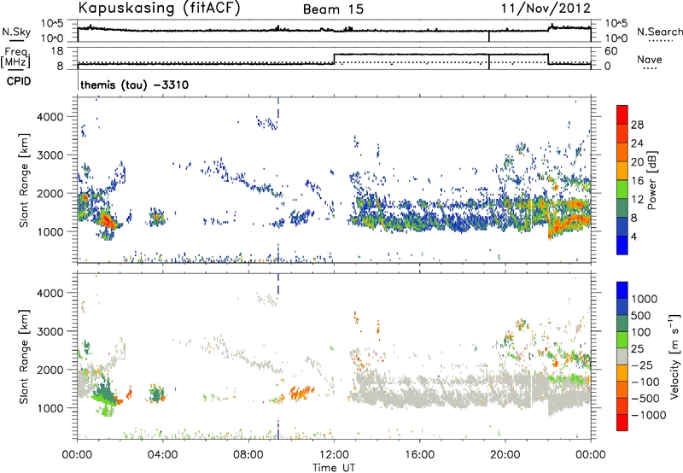Screen dimensions: 683x473
Task: Click the blue top of the velocity colorbar
Action: [622, 289]
